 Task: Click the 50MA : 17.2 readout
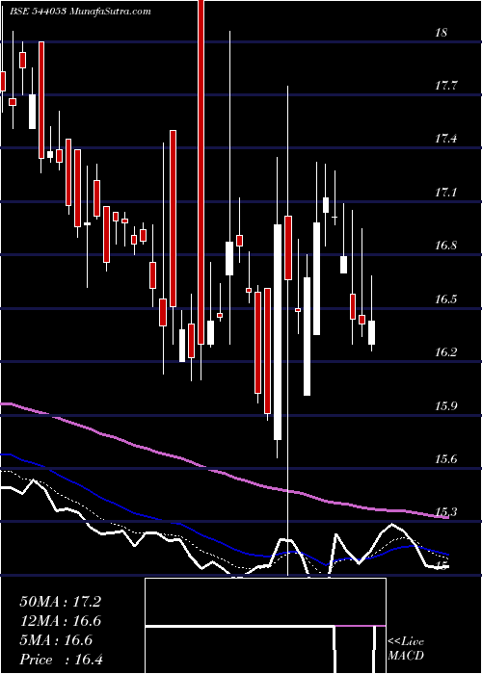click(60, 602)
